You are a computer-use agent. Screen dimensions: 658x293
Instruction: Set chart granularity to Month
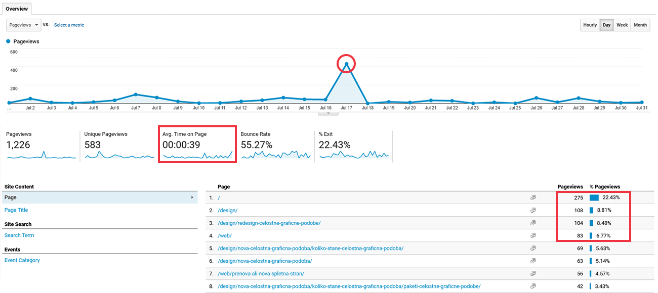640,25
